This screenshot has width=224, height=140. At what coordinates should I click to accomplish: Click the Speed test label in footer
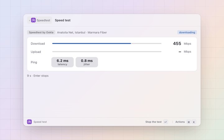pos(40,122)
